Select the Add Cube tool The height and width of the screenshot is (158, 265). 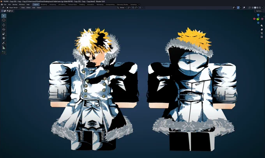tap(4, 52)
